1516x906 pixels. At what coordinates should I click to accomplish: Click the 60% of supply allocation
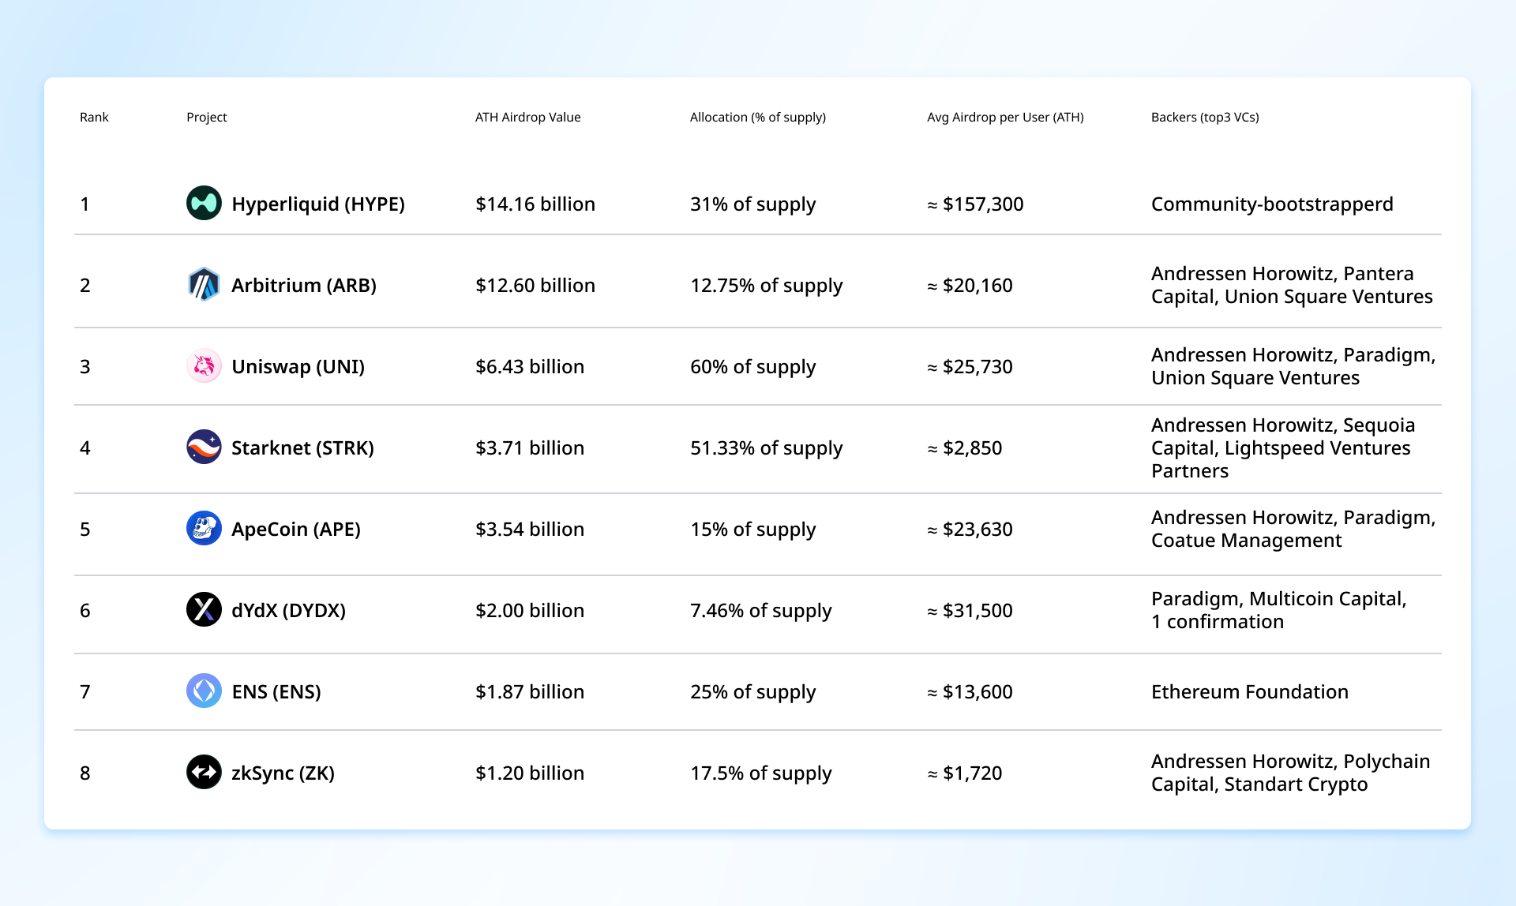coord(753,367)
